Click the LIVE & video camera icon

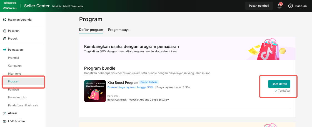point(5,121)
